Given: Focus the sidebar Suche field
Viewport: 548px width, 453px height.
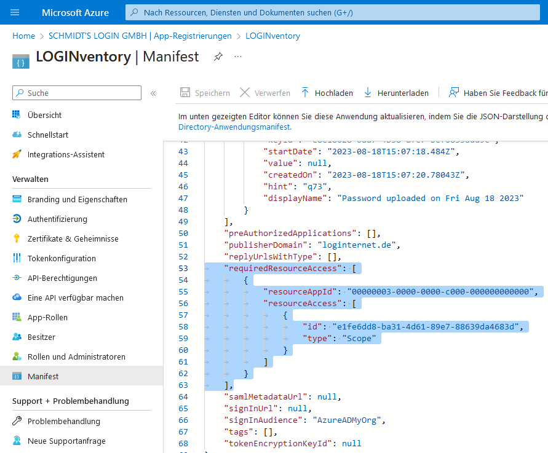Looking at the screenshot, I should tap(77, 93).
